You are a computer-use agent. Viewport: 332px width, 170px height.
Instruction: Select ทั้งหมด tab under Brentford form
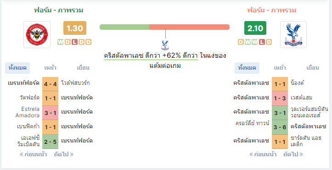[x=17, y=68]
